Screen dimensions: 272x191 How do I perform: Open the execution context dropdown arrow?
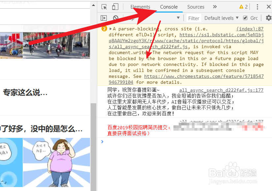178,18
